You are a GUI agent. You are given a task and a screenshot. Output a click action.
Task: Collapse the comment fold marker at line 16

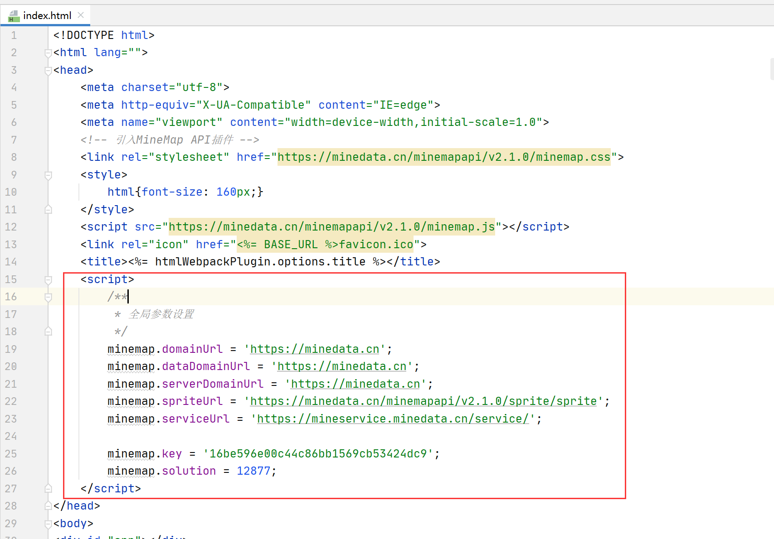[48, 297]
